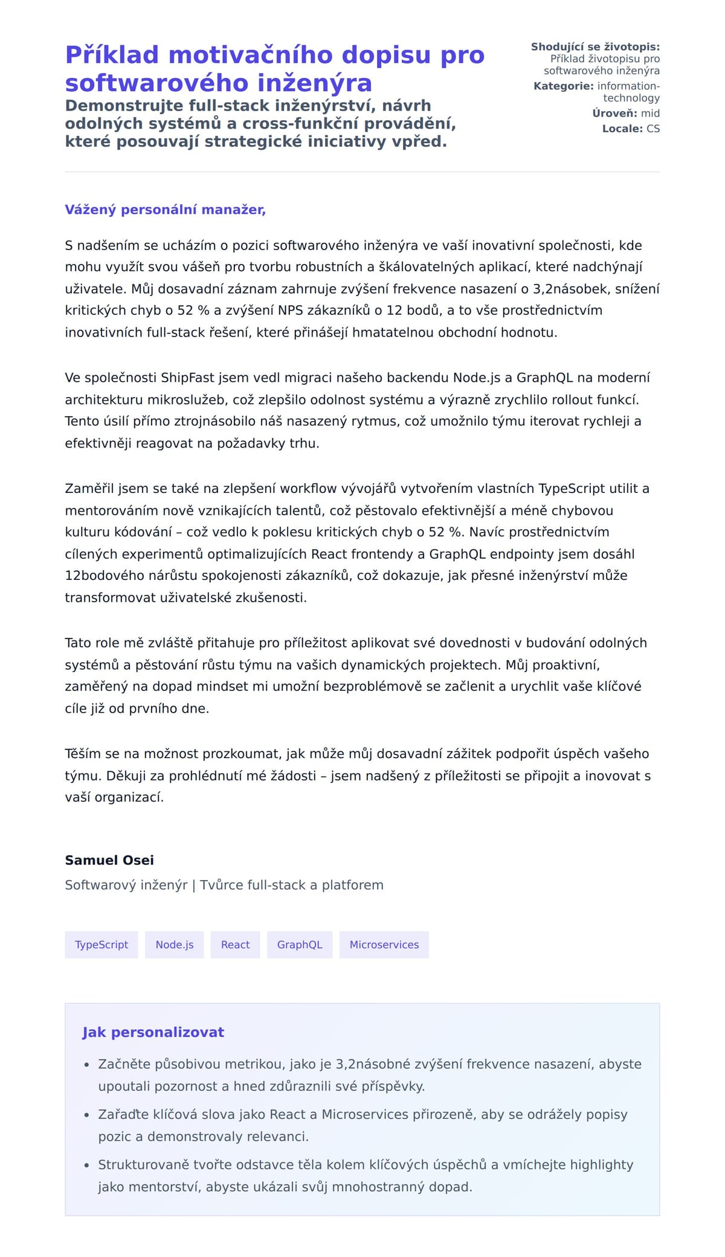Select the Node.js skill tag
The height and width of the screenshot is (1257, 725).
(x=175, y=945)
